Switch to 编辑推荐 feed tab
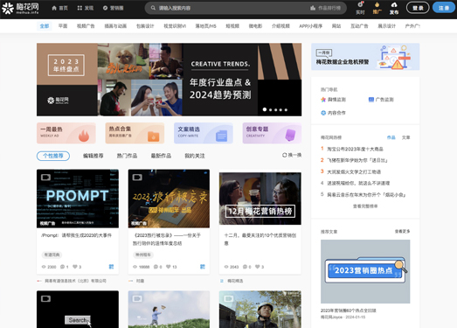Image resolution: width=457 pixels, height=328 pixels. coord(93,156)
